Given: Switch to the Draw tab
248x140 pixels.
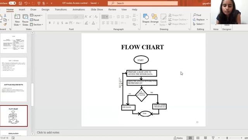Looking at the screenshot, I should point(33,9).
